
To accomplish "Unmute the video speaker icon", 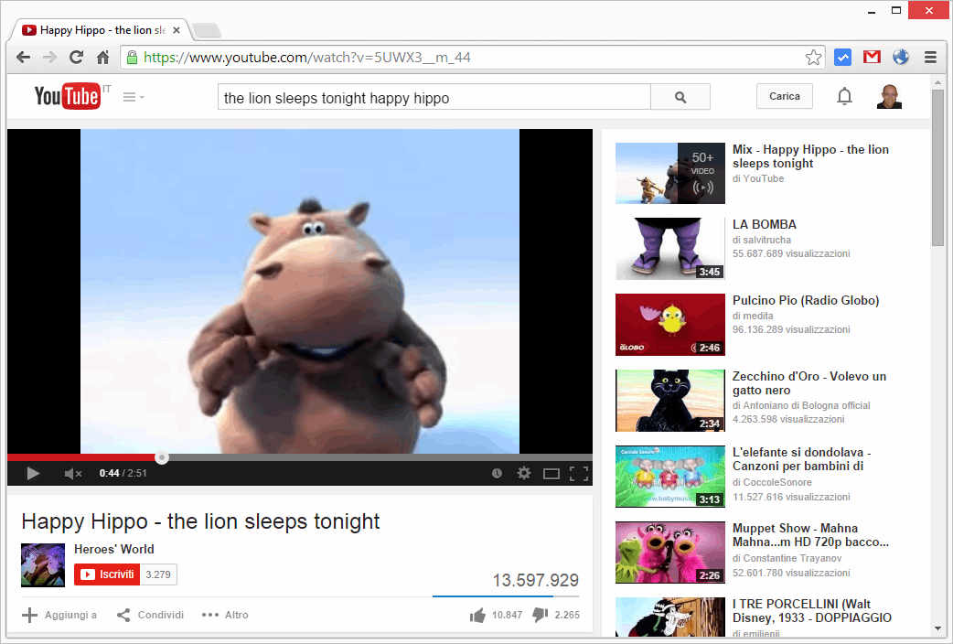I will [x=72, y=473].
